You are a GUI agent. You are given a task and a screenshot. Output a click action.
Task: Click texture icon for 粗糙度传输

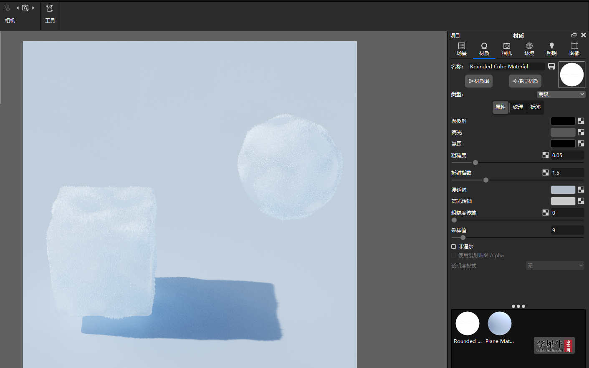point(546,213)
